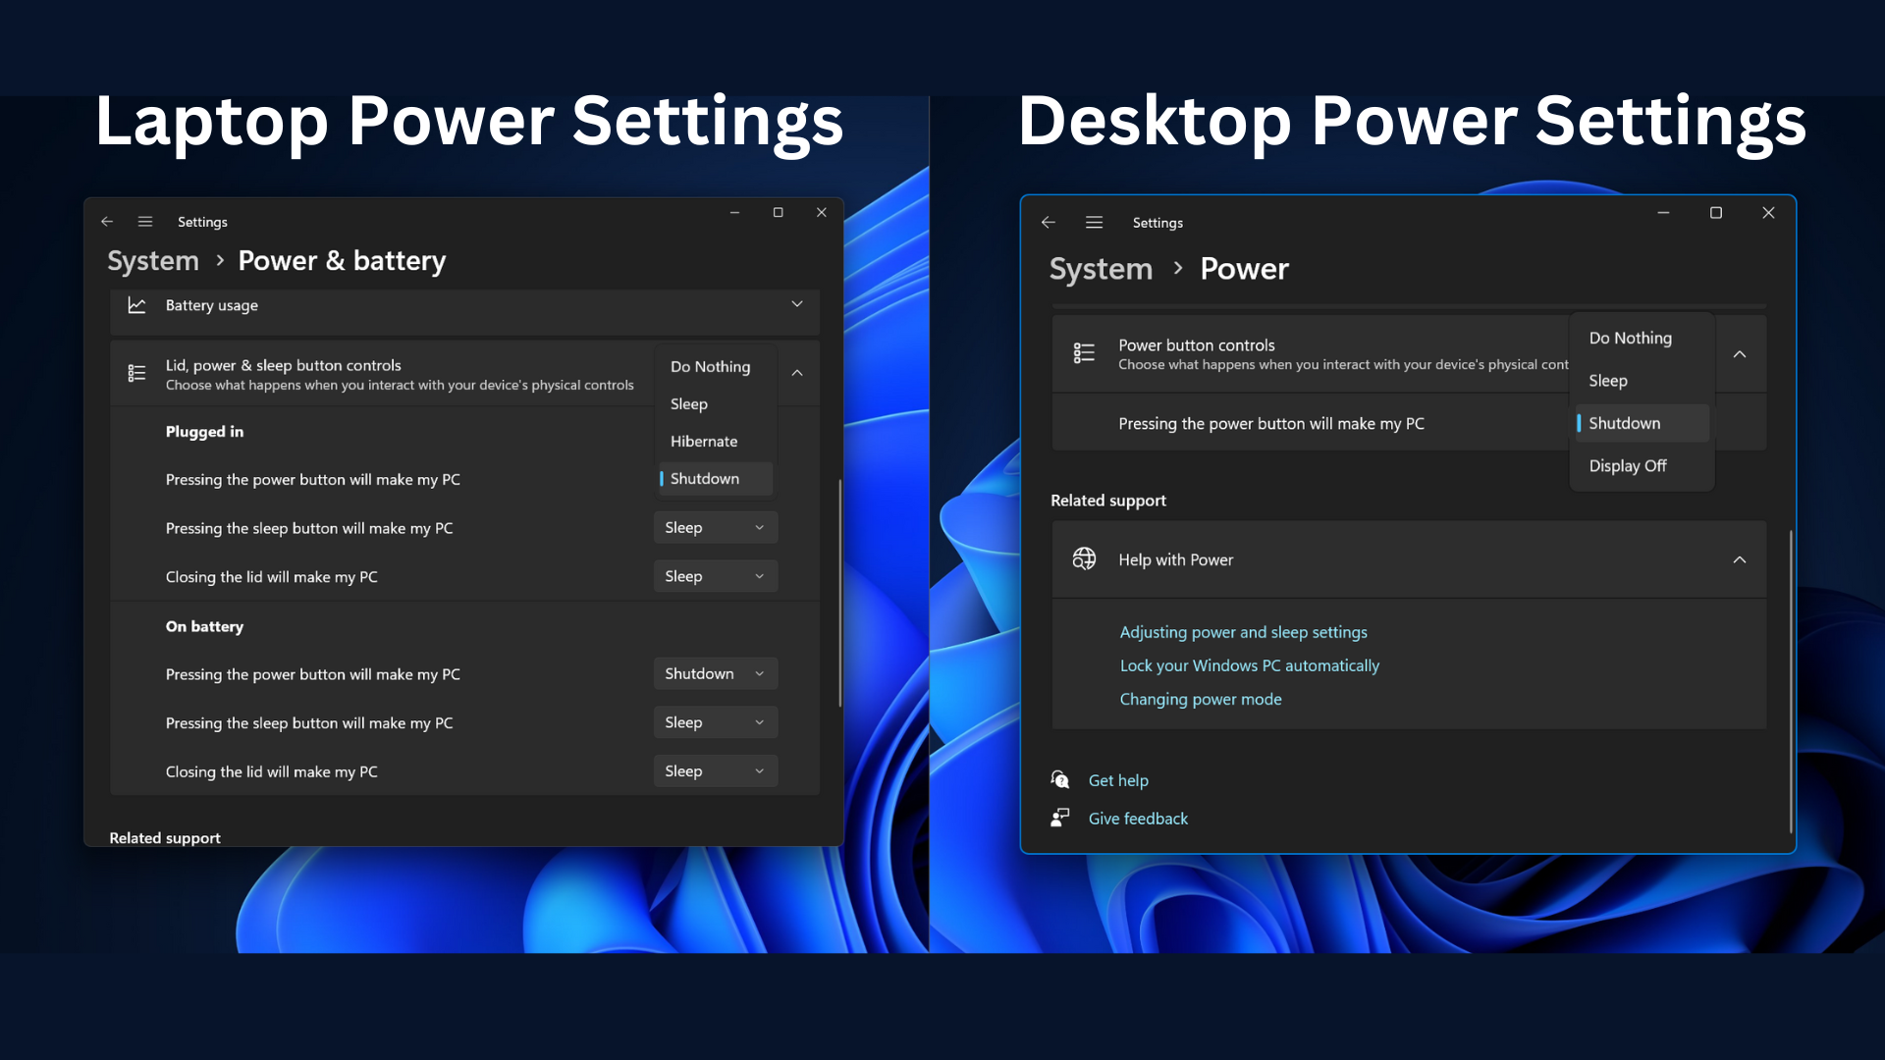Open the hamburger menu in desktop settings
The width and height of the screenshot is (1885, 1060).
1094,221
